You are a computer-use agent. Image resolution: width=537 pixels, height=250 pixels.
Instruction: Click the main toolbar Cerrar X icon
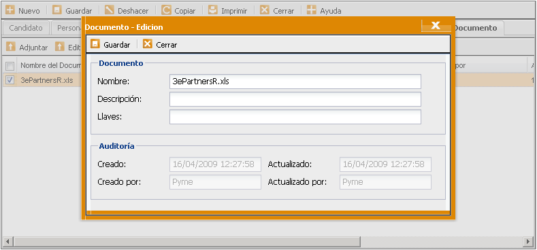(264, 10)
